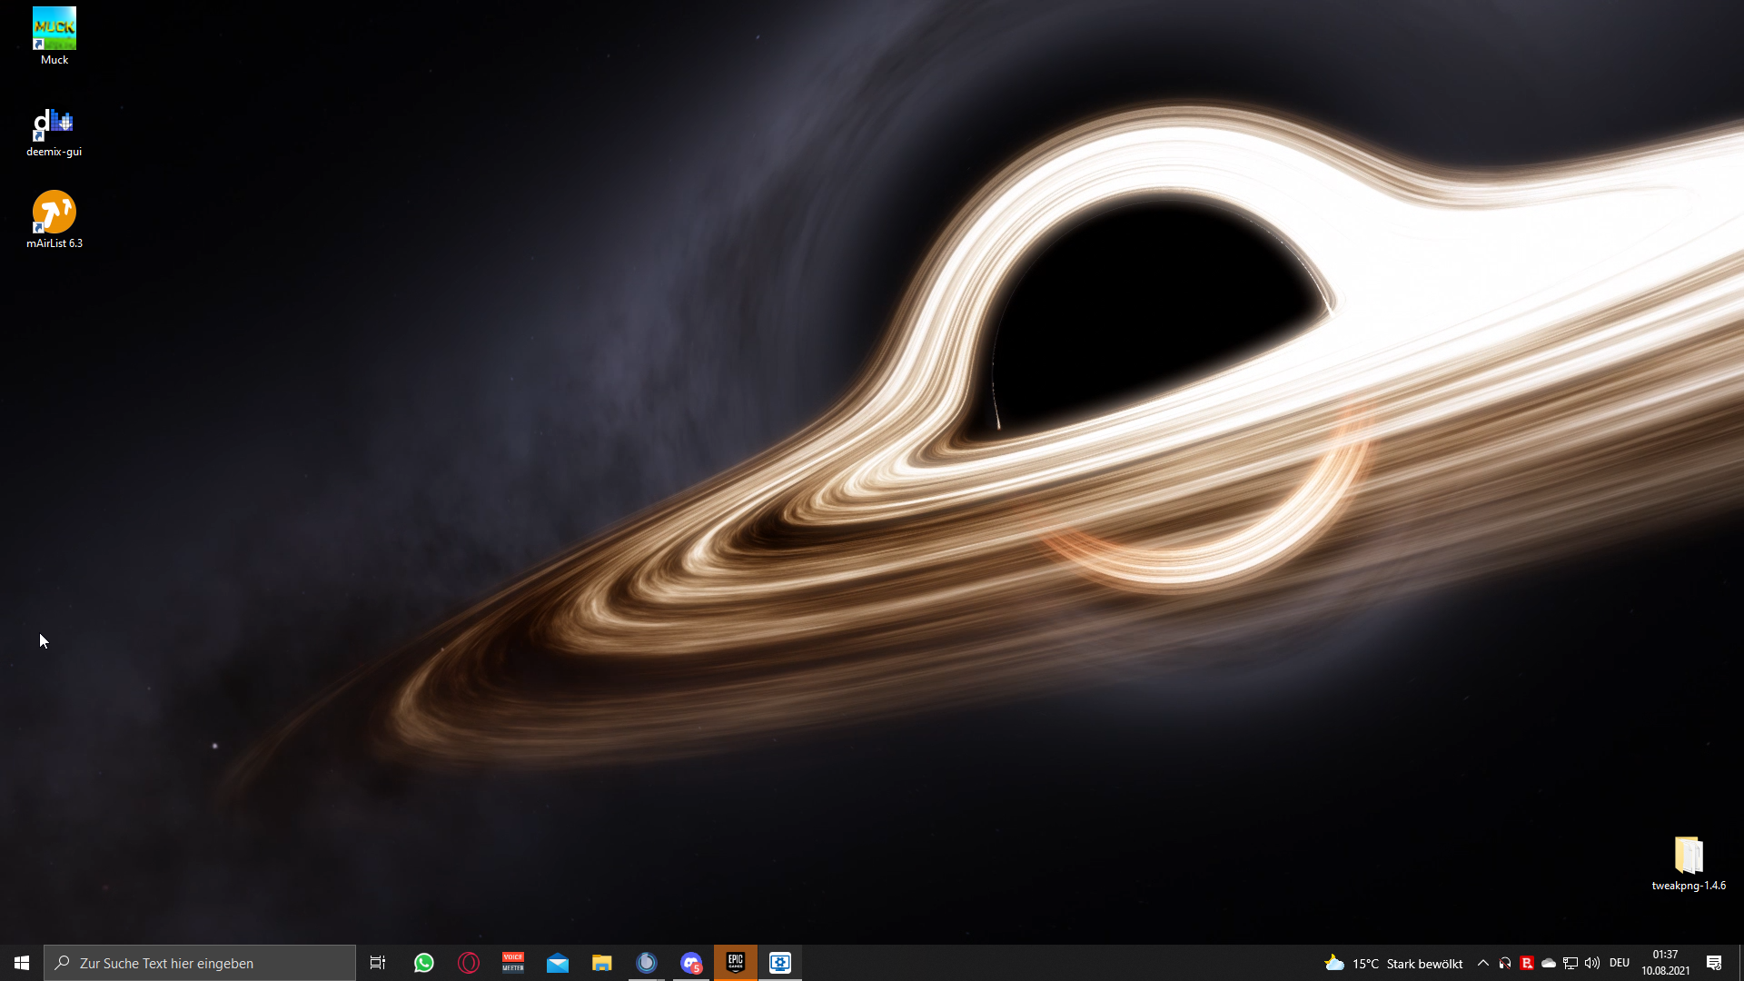Click the Windows Start button
This screenshot has width=1744, height=981.
pyautogui.click(x=22, y=963)
